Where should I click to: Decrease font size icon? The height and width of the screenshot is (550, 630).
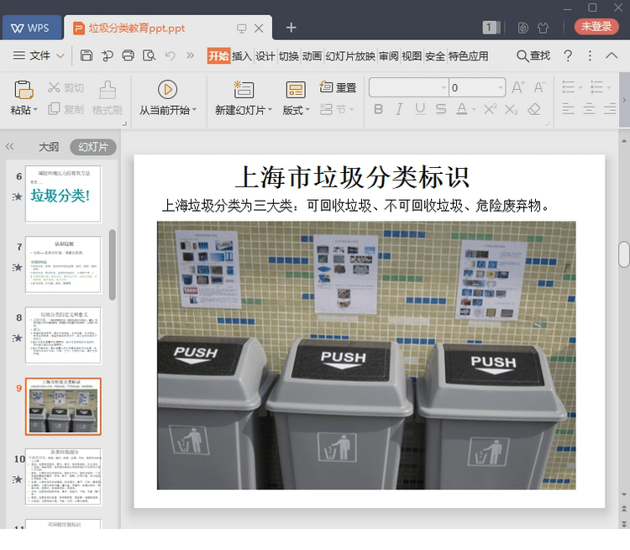[x=539, y=87]
